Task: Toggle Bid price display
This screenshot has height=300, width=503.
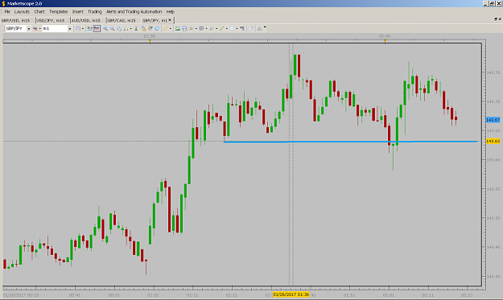Action: coord(90,28)
